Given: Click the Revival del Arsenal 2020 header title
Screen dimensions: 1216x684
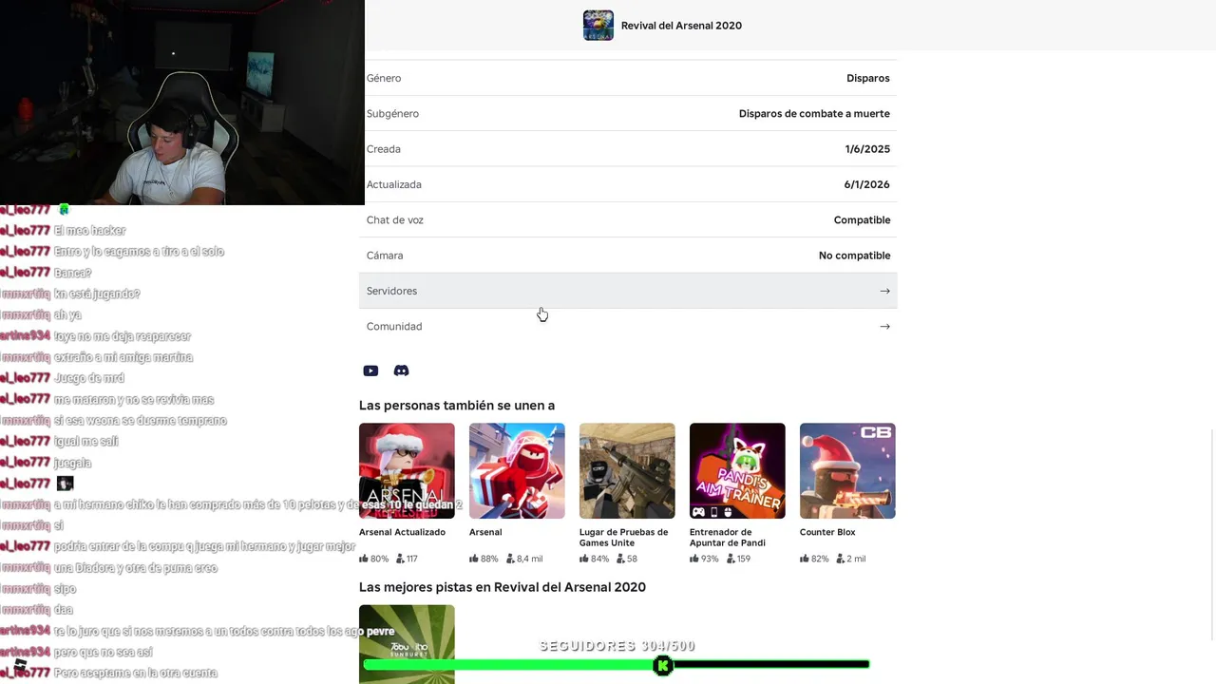Looking at the screenshot, I should point(681,26).
